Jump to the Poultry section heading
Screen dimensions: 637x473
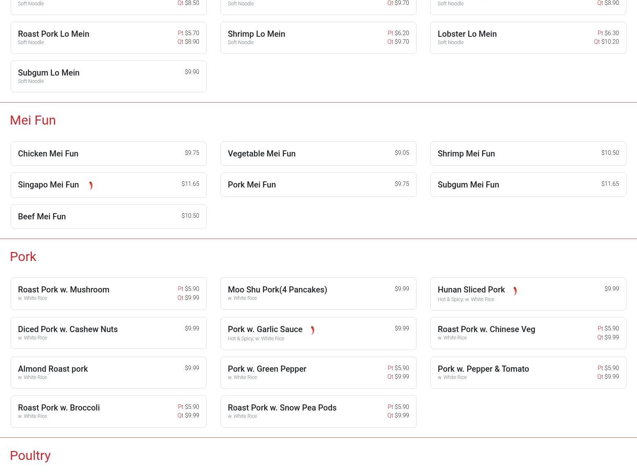pos(30,455)
